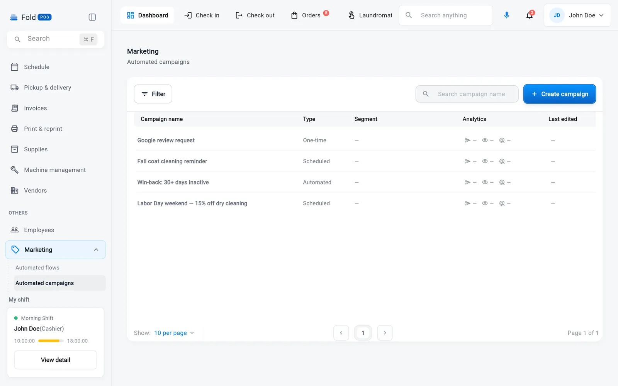Open Employees in the sidebar
Image resolution: width=618 pixels, height=386 pixels.
click(x=56, y=230)
